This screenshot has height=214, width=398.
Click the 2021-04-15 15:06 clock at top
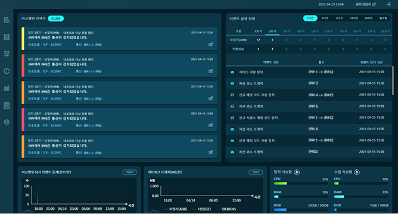click(x=331, y=4)
